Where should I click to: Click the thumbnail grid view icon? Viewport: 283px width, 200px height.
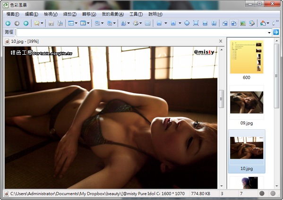tap(83, 23)
